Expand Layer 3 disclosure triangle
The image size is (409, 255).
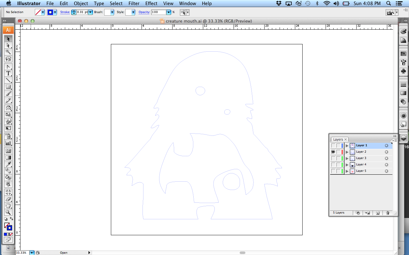(x=347, y=158)
